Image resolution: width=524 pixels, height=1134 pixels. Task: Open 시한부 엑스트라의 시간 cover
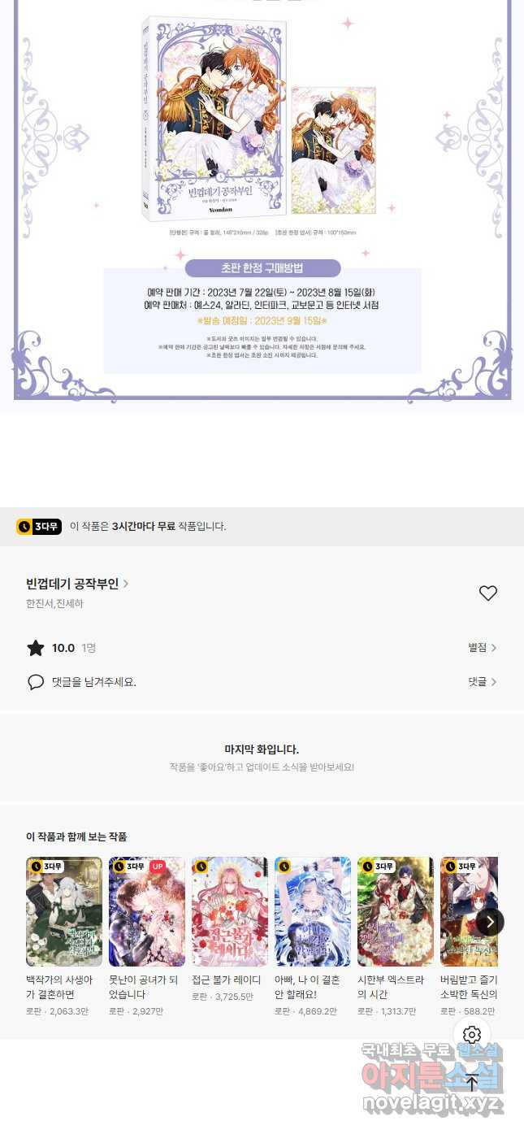click(396, 911)
